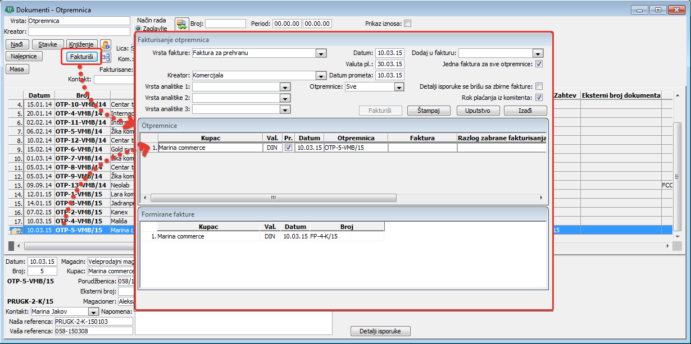Screen dimensions: 691x344
Task: Toggle 'Jedna faktura za sve otpremnice' checkbox
Action: [x=539, y=64]
